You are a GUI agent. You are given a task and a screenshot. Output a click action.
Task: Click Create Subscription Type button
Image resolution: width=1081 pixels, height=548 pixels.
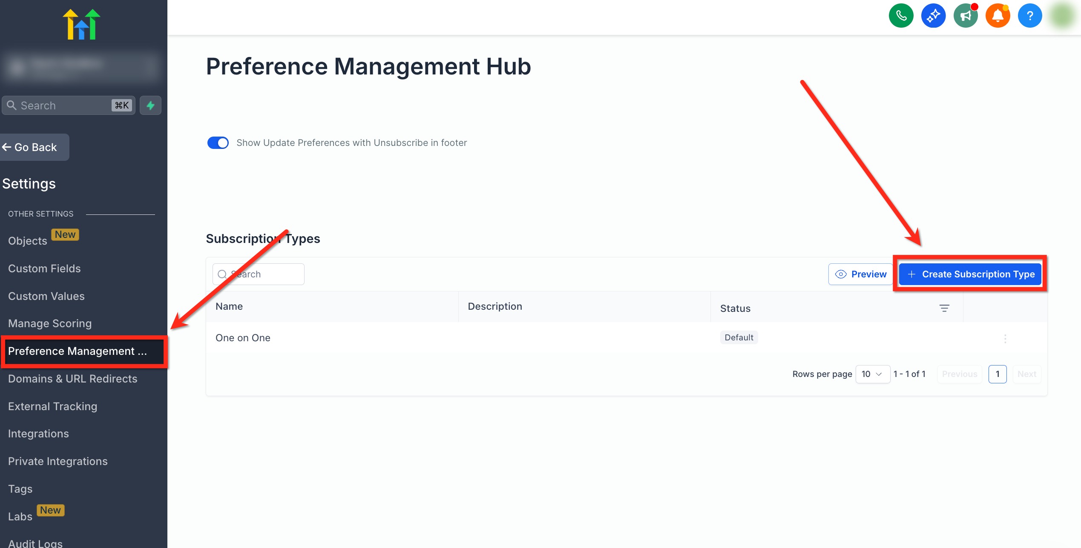coord(970,274)
